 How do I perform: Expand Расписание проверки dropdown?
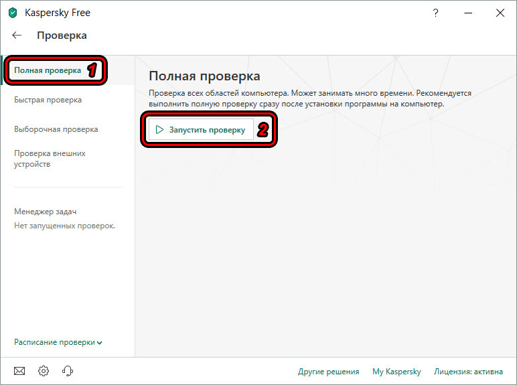coord(58,342)
